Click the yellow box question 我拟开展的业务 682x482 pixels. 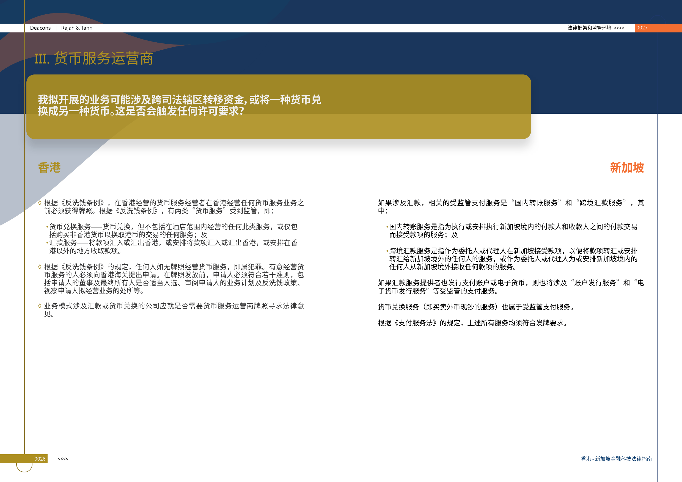click(x=179, y=105)
